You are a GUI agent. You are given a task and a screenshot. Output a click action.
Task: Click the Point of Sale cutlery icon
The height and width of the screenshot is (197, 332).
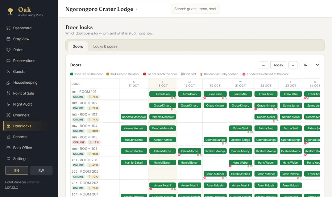[x=8, y=93]
